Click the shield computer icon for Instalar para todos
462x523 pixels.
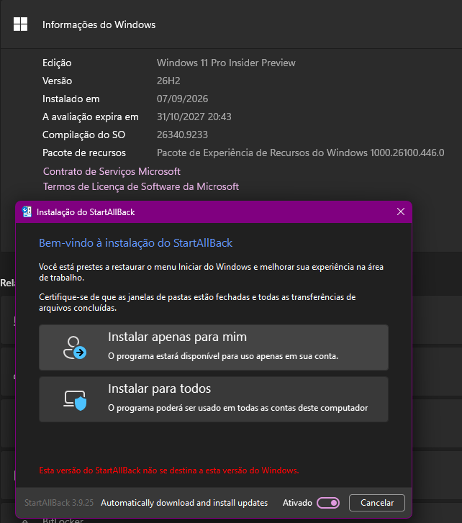[75, 400]
